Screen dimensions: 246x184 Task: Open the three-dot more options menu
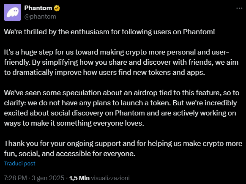(239, 8)
